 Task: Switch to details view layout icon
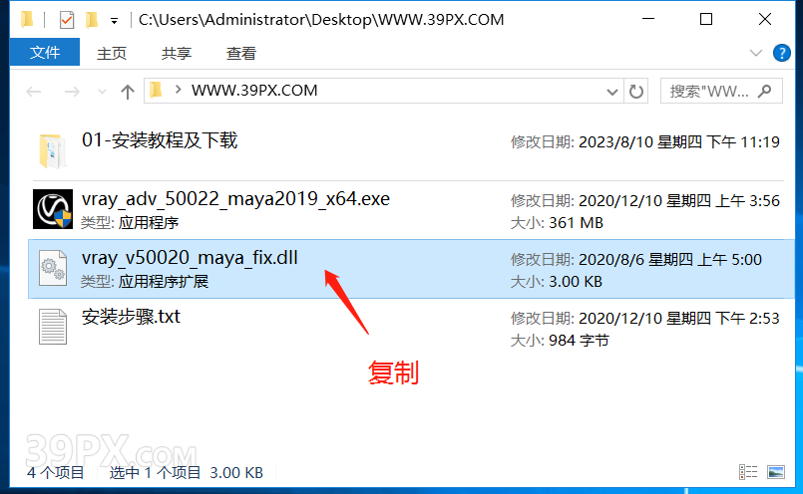click(x=748, y=472)
